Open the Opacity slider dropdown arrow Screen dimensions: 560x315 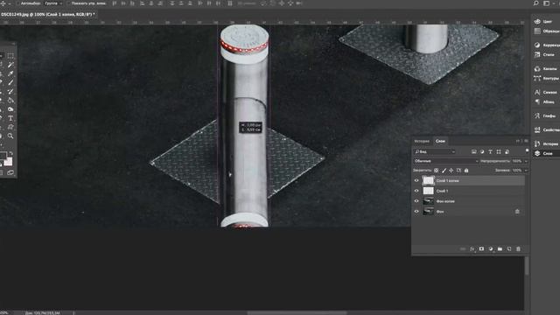(526, 161)
